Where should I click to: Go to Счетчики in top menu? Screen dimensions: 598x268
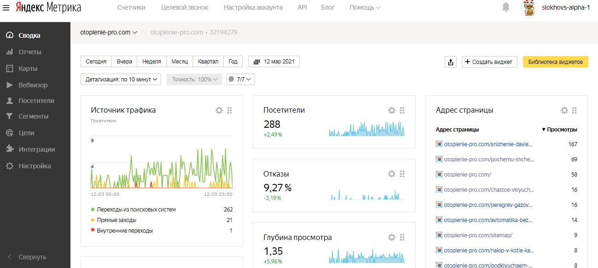click(x=131, y=7)
